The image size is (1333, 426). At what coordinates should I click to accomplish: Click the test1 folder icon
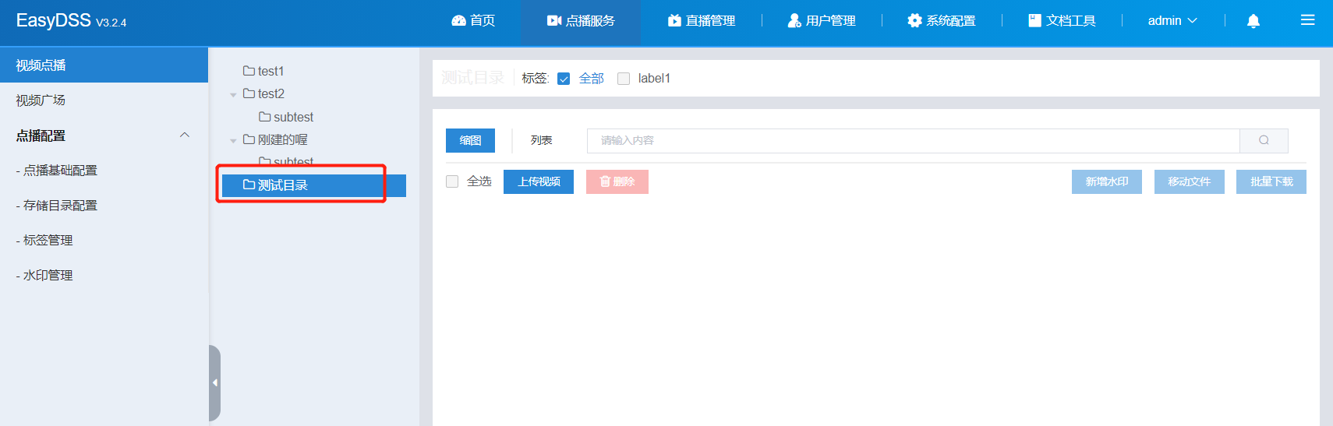pyautogui.click(x=249, y=71)
